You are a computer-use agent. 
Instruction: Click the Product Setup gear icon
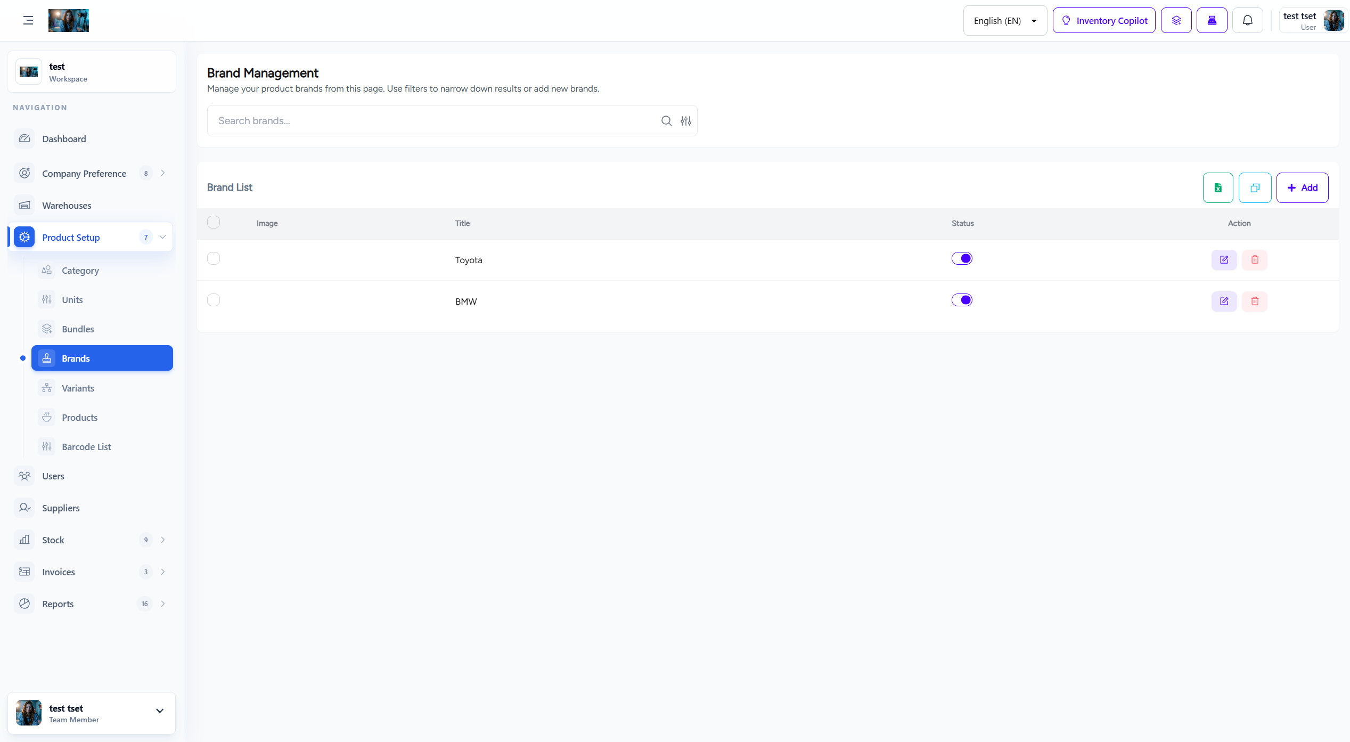(x=24, y=237)
